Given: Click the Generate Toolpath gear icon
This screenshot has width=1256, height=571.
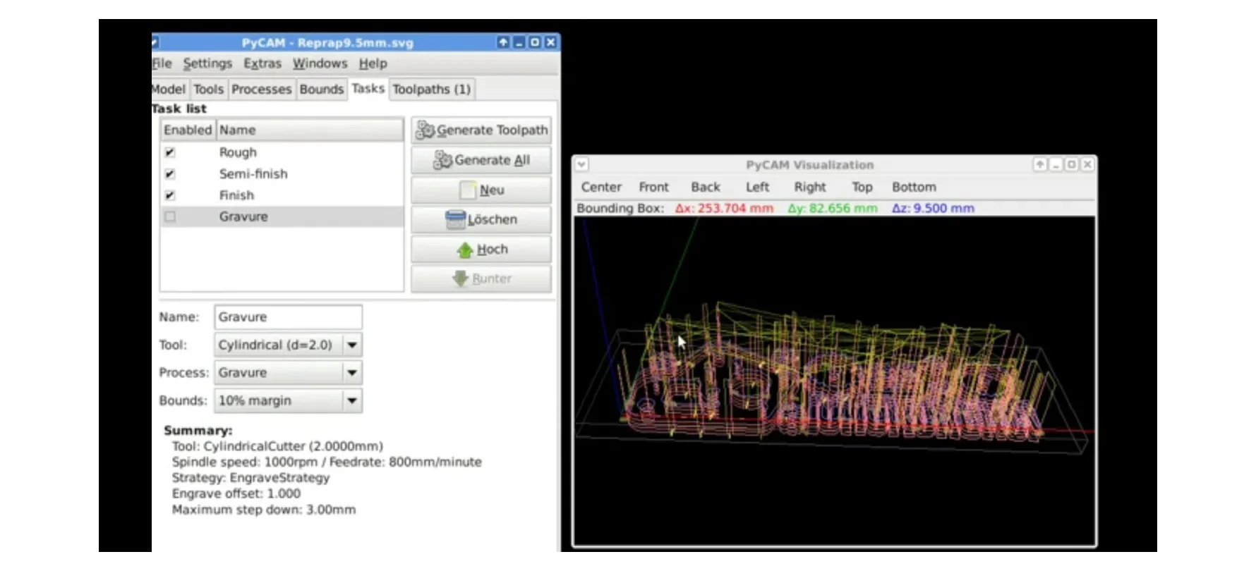Looking at the screenshot, I should point(425,130).
